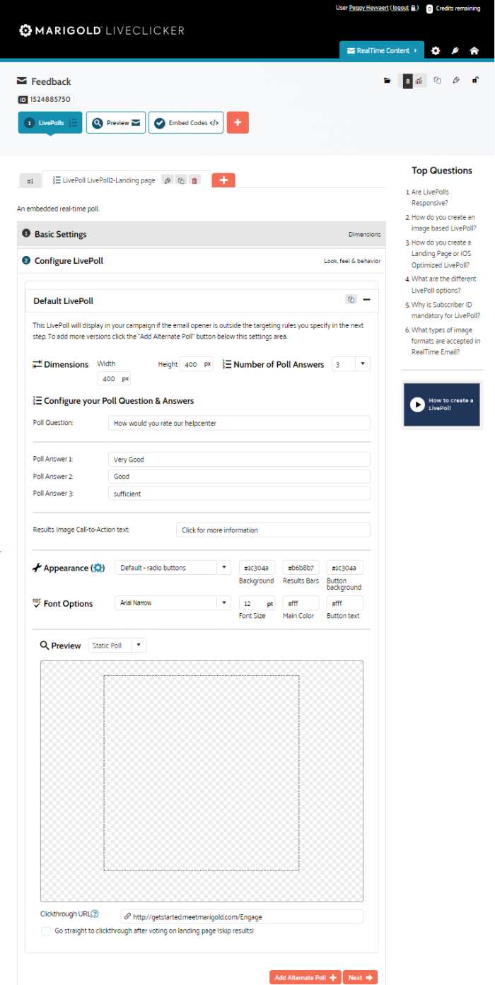Screen dimensions: 495x985
Task: Click the plug integrations icon in header
Action: tap(455, 51)
